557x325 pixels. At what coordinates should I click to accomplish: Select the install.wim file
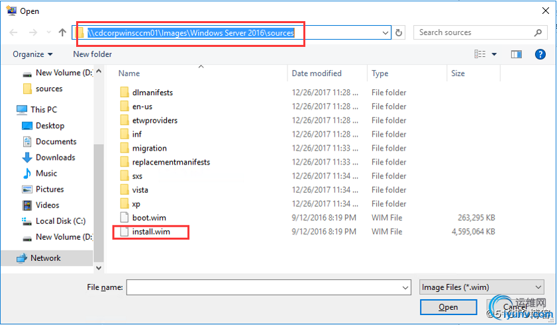click(151, 232)
